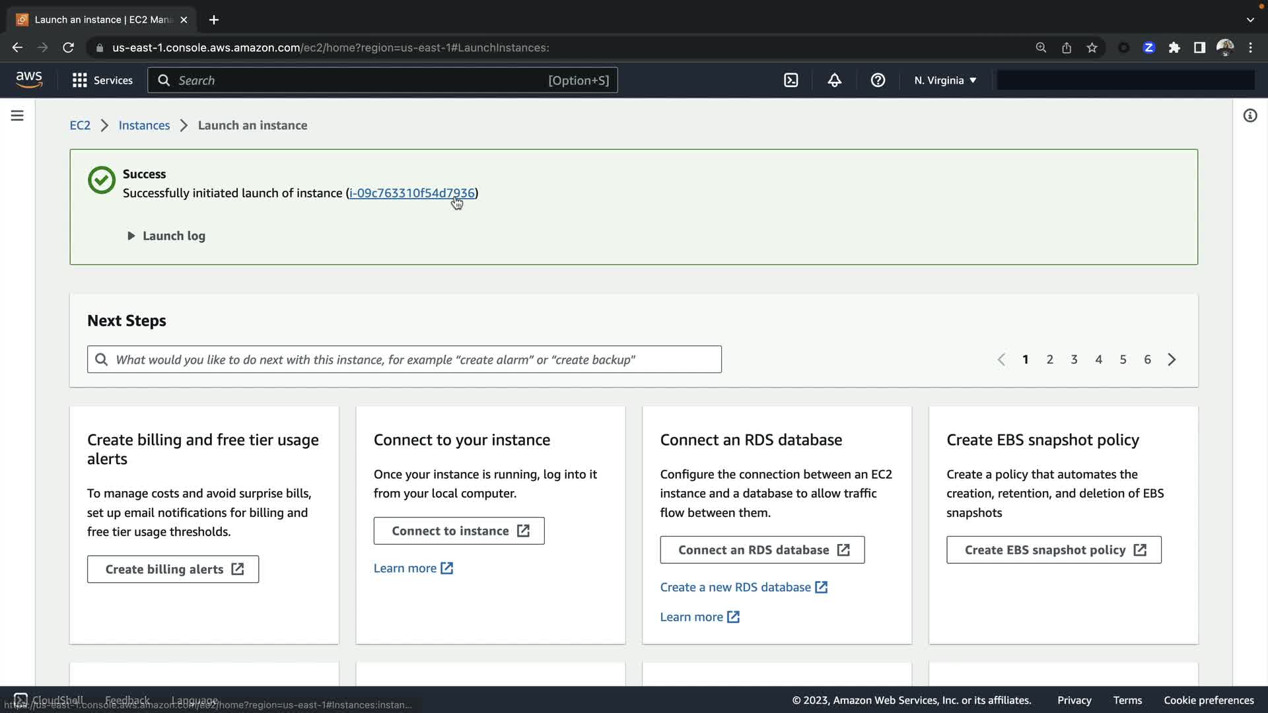The height and width of the screenshot is (713, 1268).
Task: Go to the AWS console home logo
Action: coord(29,80)
